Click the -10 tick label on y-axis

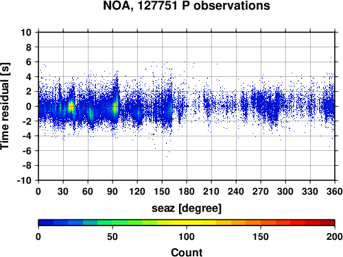click(x=25, y=180)
